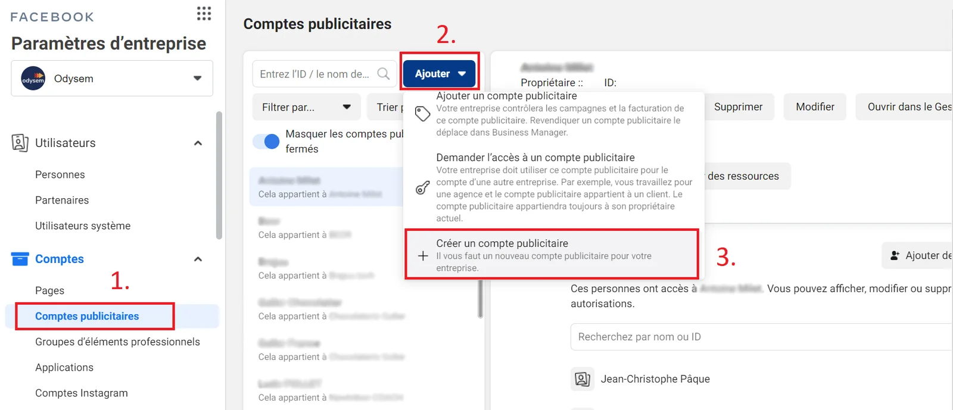Click the Odysem business logo
Screen dimensions: 953x410
coord(33,79)
